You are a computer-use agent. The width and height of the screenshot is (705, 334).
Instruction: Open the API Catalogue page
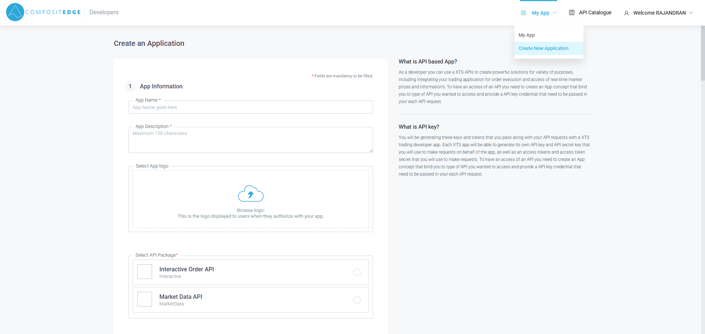click(595, 12)
